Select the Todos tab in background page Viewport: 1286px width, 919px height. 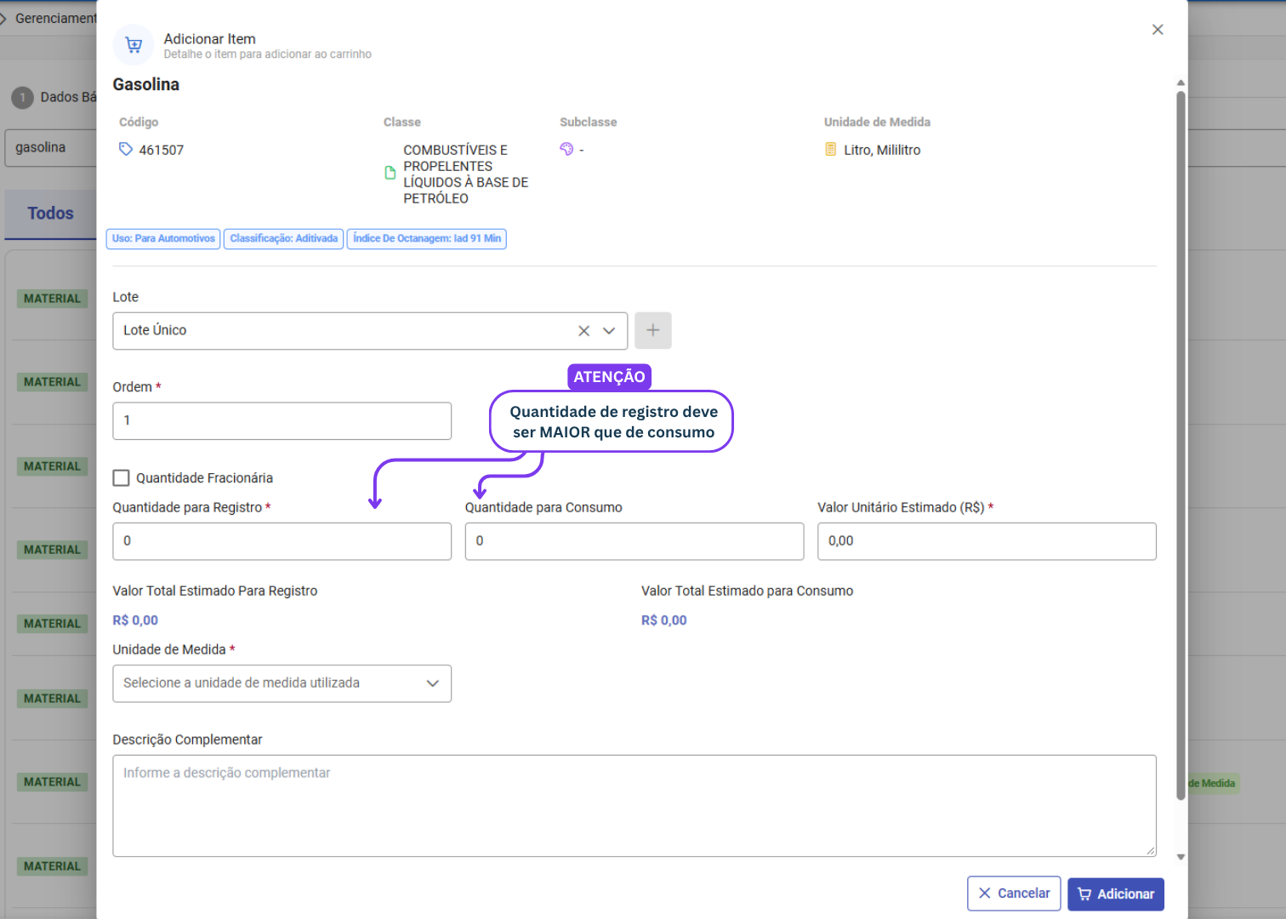click(x=51, y=214)
